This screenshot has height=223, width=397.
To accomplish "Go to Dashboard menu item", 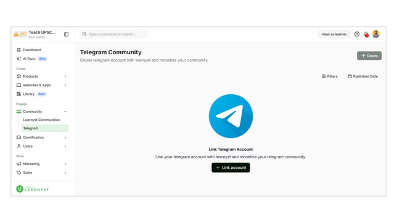I will (32, 50).
